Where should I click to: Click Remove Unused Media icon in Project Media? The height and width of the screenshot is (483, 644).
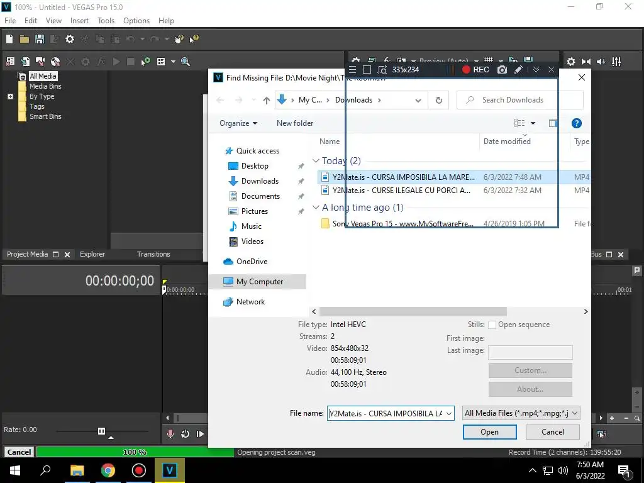[10, 62]
